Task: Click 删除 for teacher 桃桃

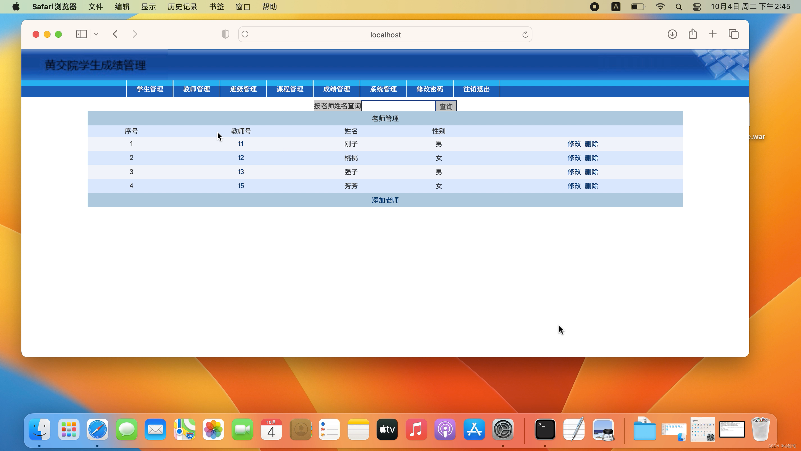Action: coord(591,157)
